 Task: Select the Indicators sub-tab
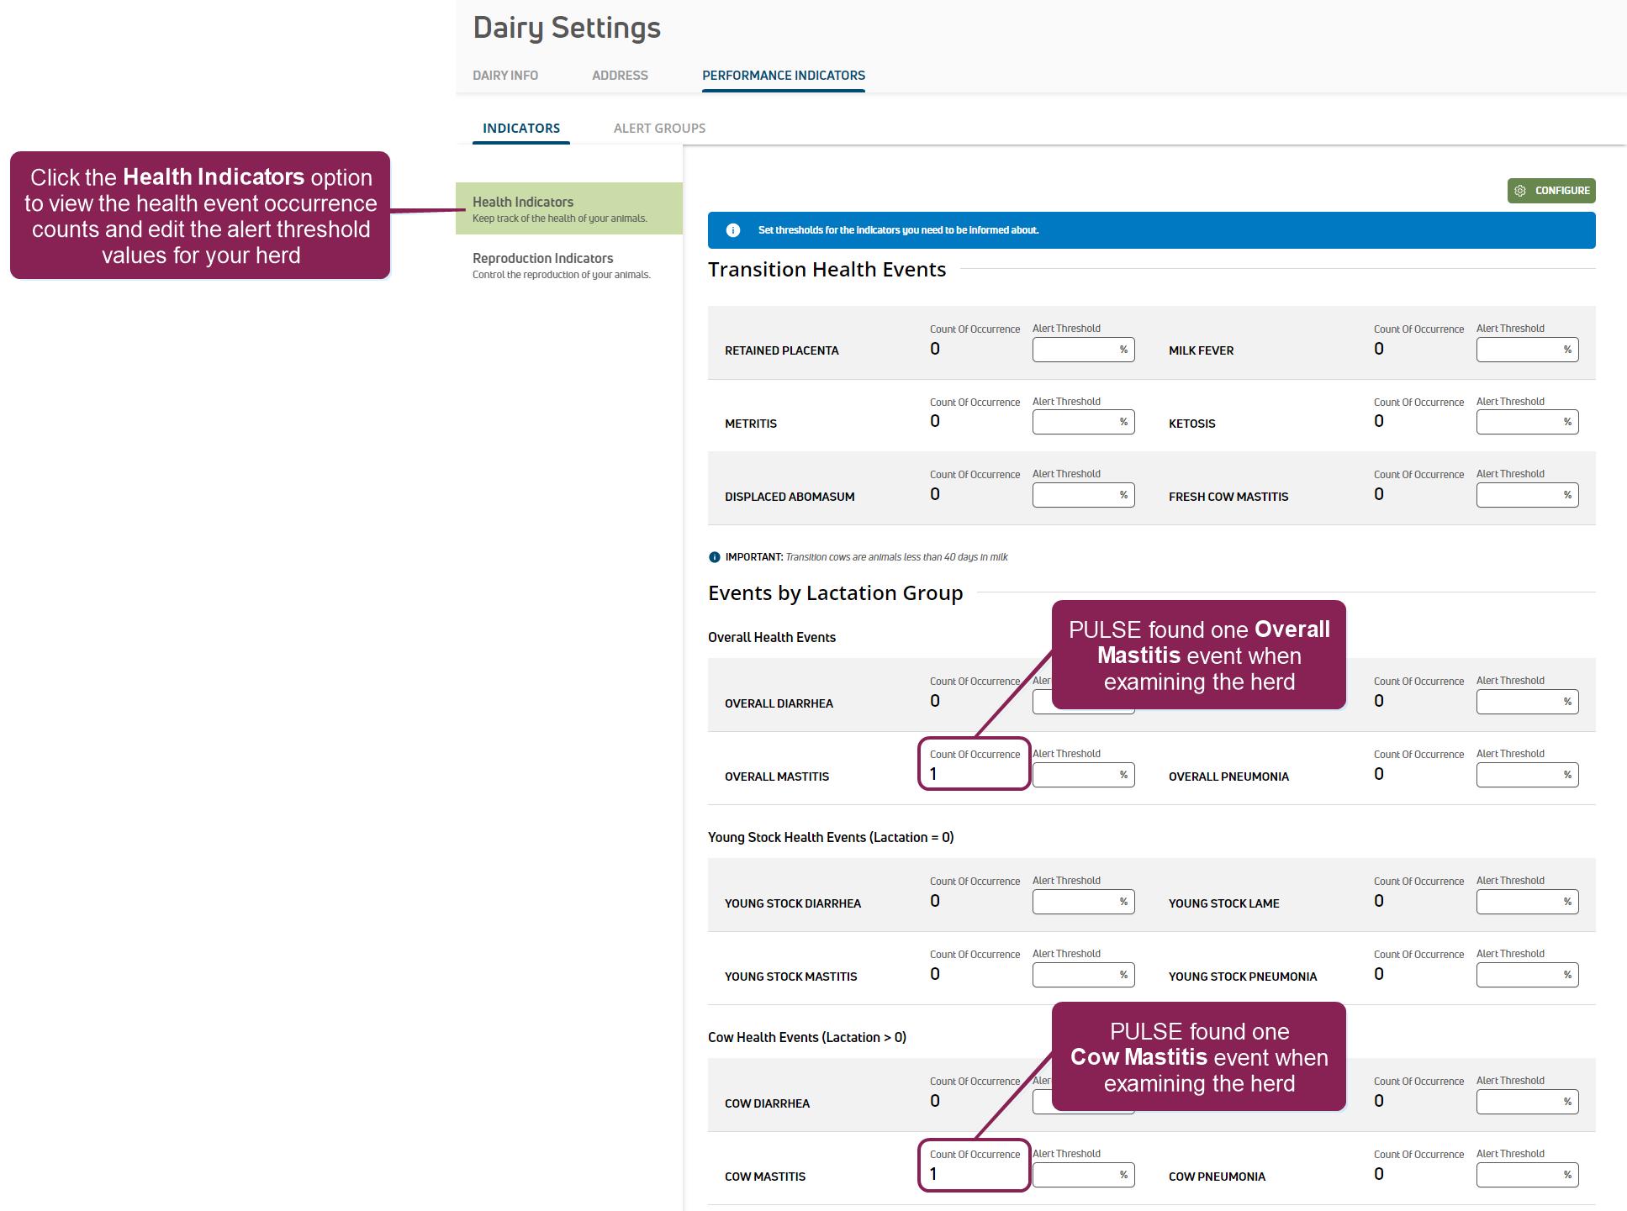point(521,129)
